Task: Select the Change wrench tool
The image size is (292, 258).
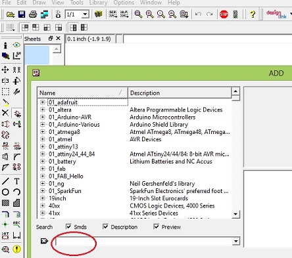Action: [16, 91]
